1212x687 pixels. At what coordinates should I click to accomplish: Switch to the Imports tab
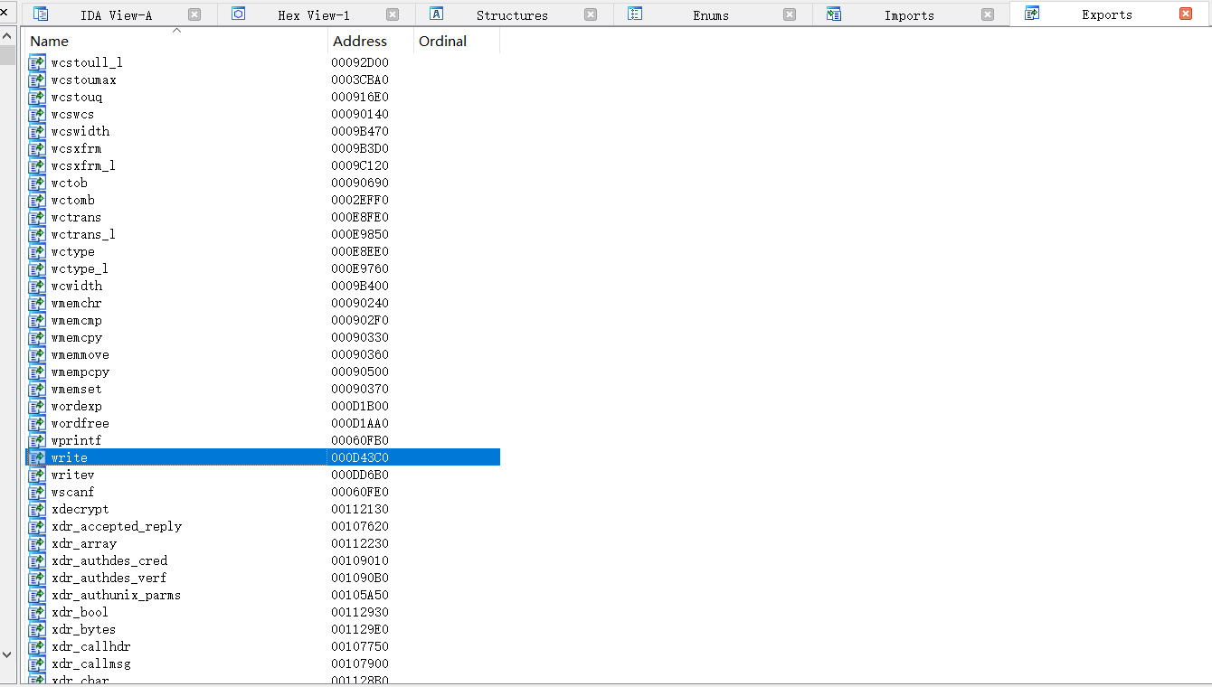click(x=908, y=15)
